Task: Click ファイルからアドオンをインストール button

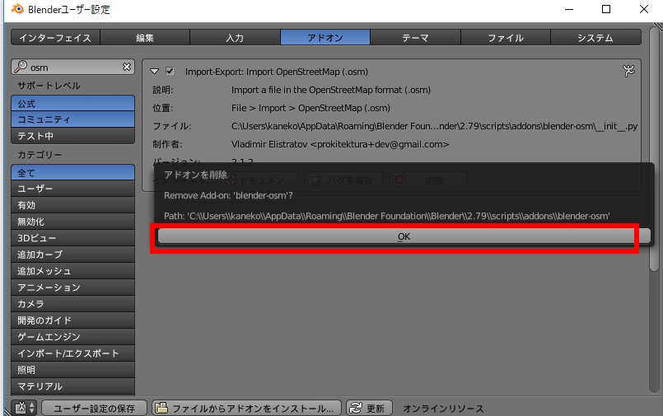Action: click(246, 409)
